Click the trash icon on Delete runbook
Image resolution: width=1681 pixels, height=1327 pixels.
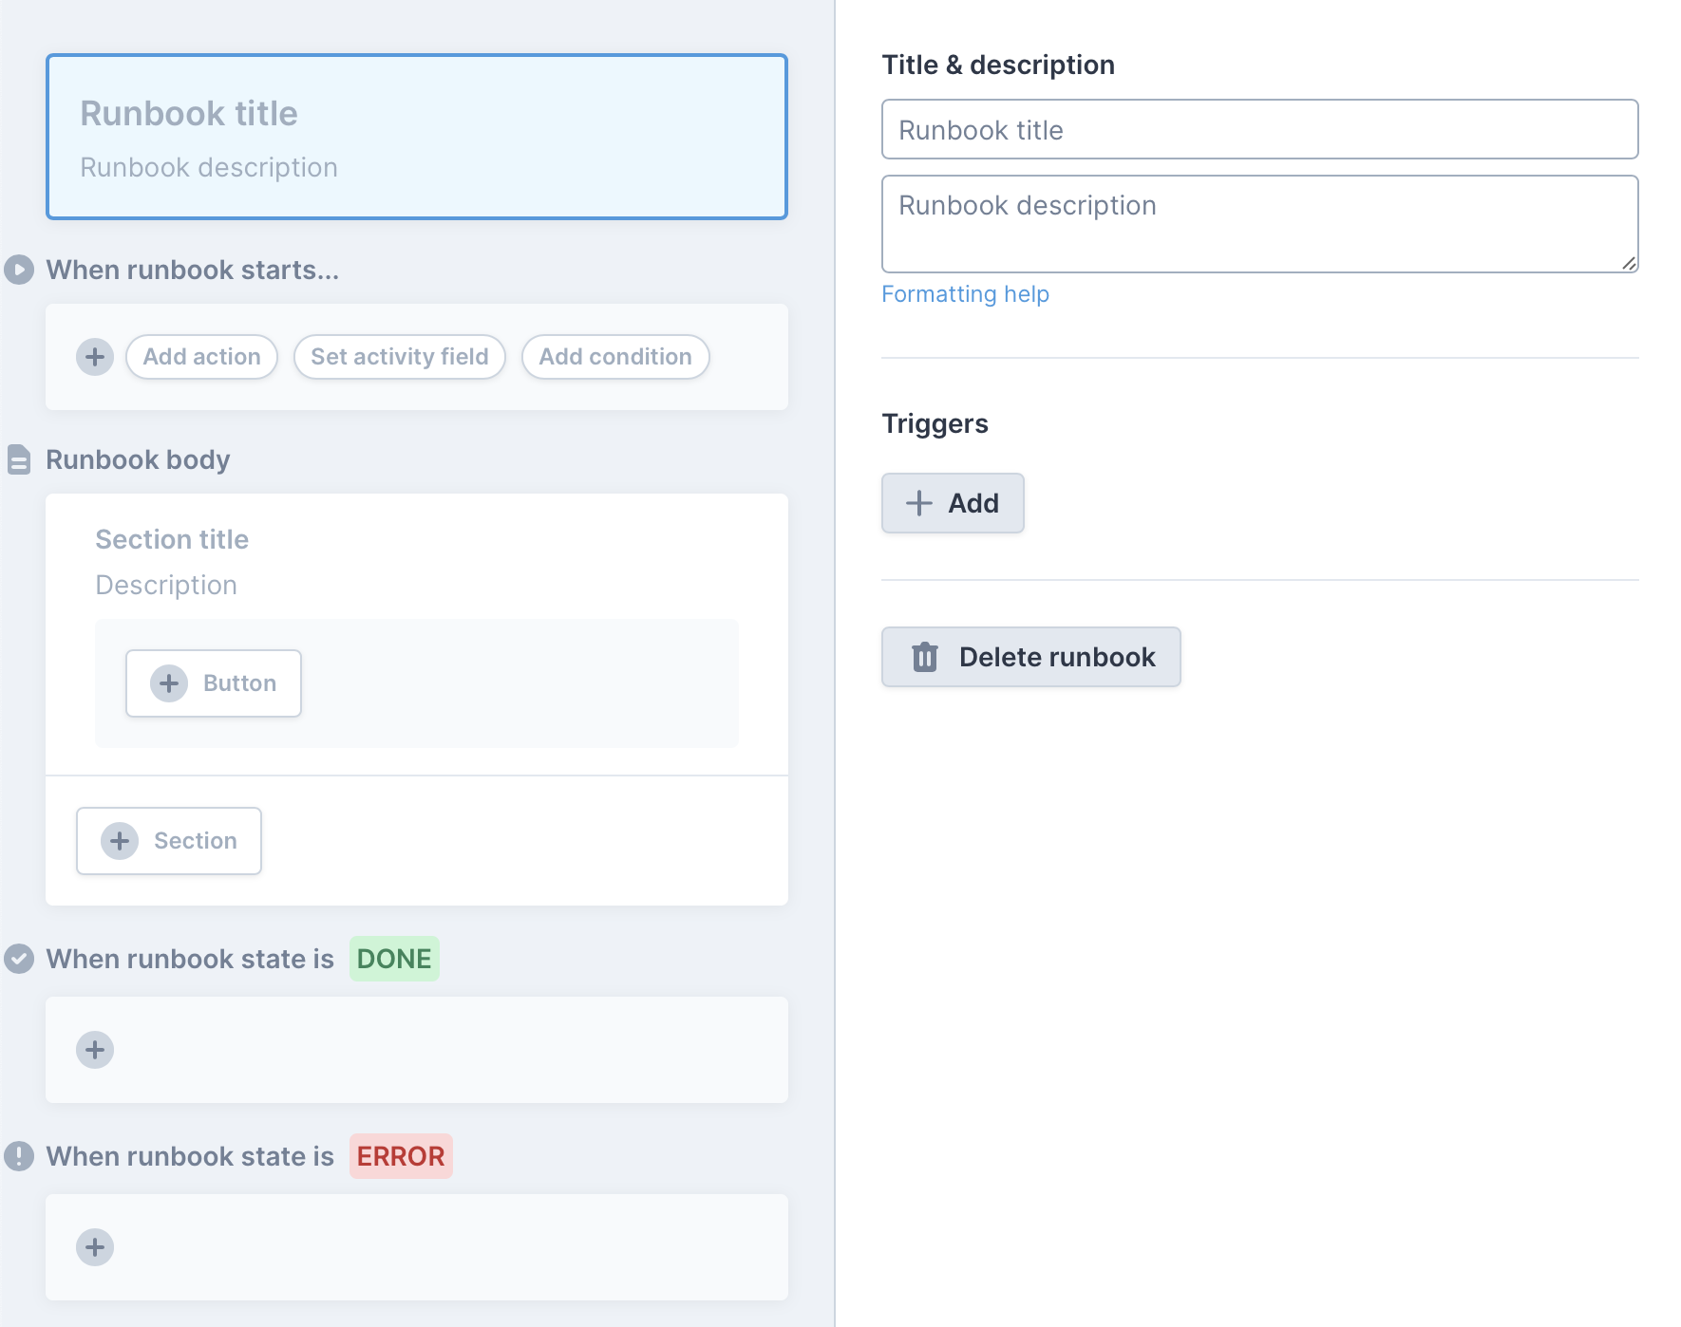coord(925,657)
